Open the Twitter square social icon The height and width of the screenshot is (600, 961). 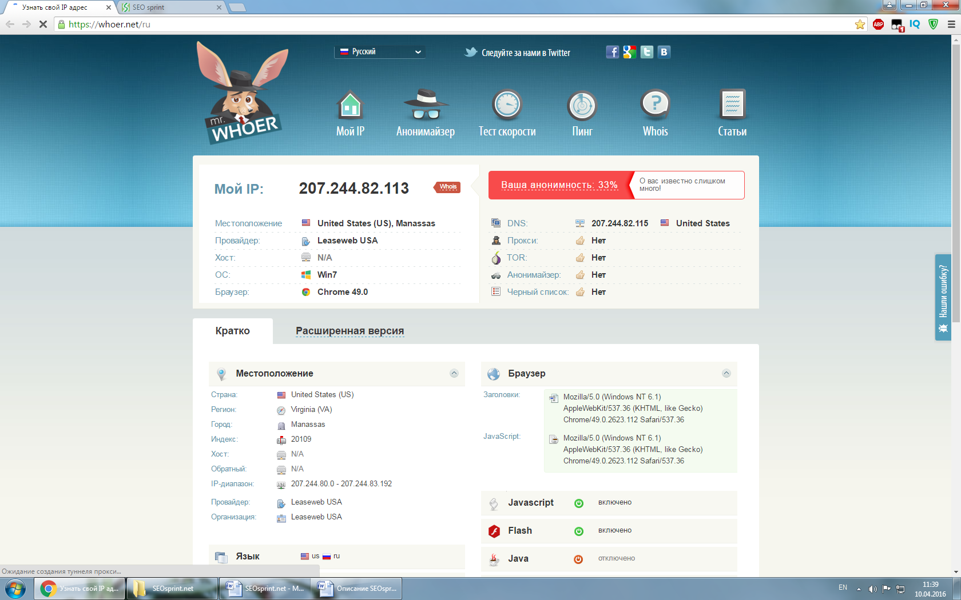646,52
